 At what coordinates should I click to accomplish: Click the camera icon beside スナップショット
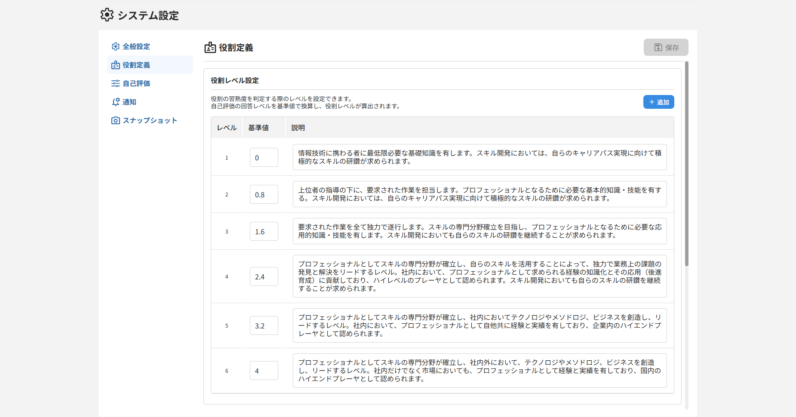point(115,120)
